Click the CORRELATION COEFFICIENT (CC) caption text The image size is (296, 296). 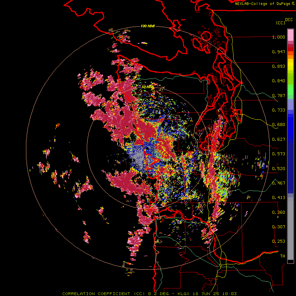pyautogui.click(x=104, y=294)
